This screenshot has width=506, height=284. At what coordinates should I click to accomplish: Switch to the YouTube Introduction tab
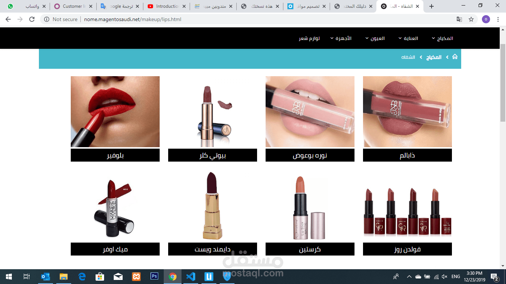pos(166,6)
